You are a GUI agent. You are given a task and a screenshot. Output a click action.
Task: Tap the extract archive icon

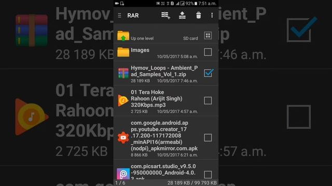tap(182, 16)
